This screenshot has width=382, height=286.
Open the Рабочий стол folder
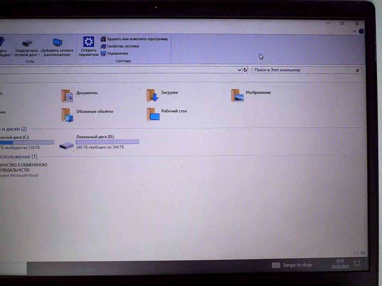[x=153, y=114]
